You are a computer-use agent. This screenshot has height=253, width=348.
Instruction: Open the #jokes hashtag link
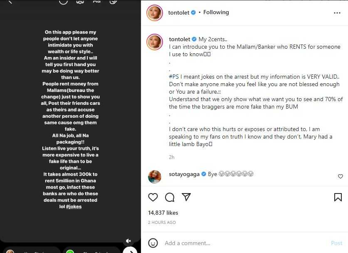pos(74,206)
